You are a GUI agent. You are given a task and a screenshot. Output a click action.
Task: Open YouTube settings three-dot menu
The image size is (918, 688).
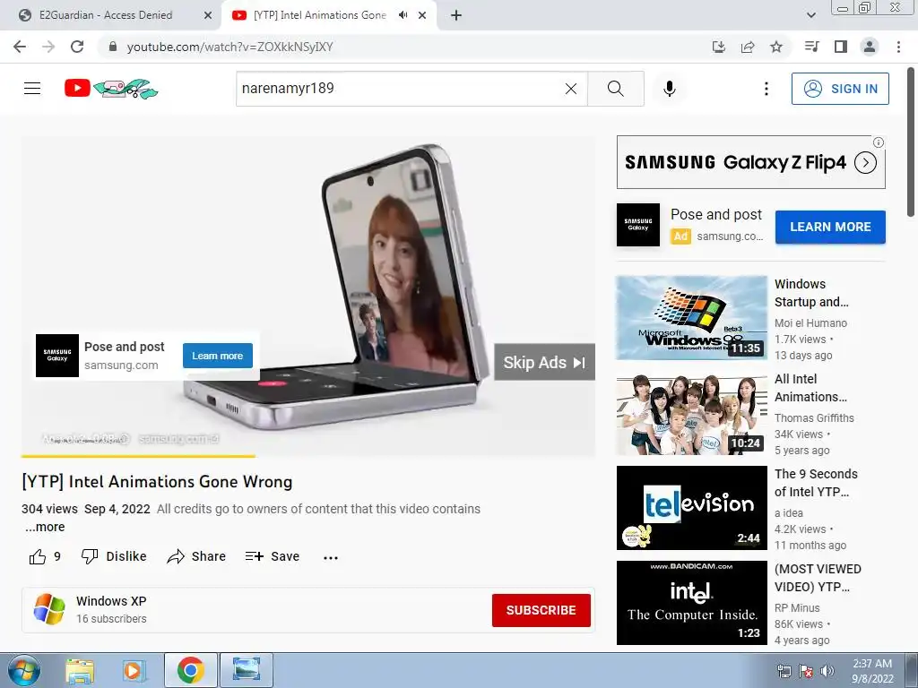766,89
